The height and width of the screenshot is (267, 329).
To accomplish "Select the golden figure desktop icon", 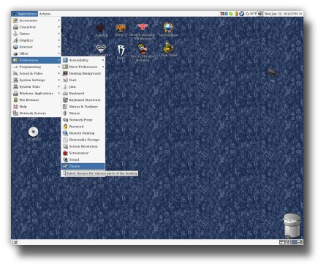I will (168, 48).
